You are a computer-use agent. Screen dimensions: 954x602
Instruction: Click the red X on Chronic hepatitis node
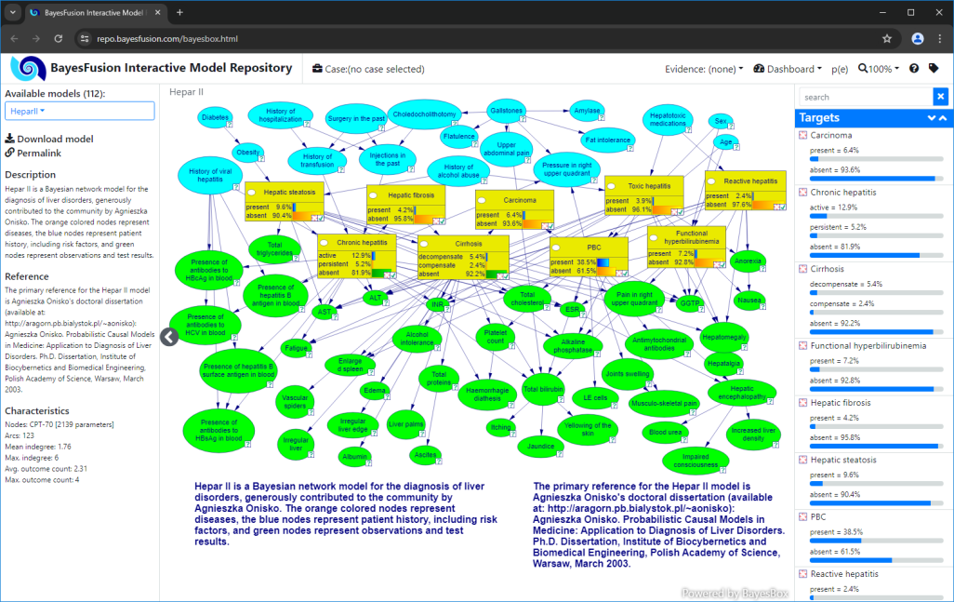coord(387,275)
